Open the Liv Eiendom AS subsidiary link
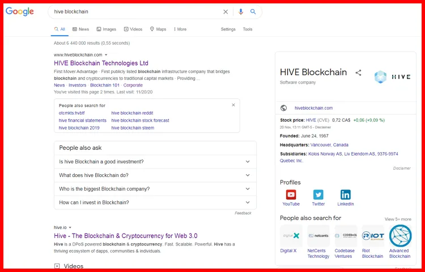Viewport: 425px width, 272px height. tap(360, 154)
